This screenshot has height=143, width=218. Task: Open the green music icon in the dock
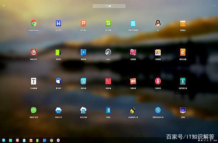click(x=38, y=141)
